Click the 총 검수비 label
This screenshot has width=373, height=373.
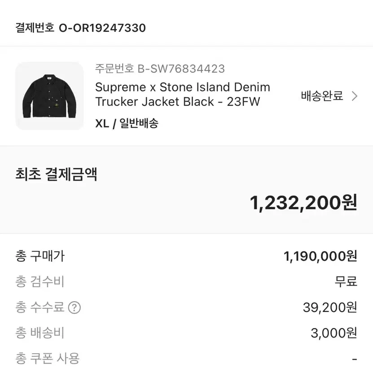coord(40,281)
